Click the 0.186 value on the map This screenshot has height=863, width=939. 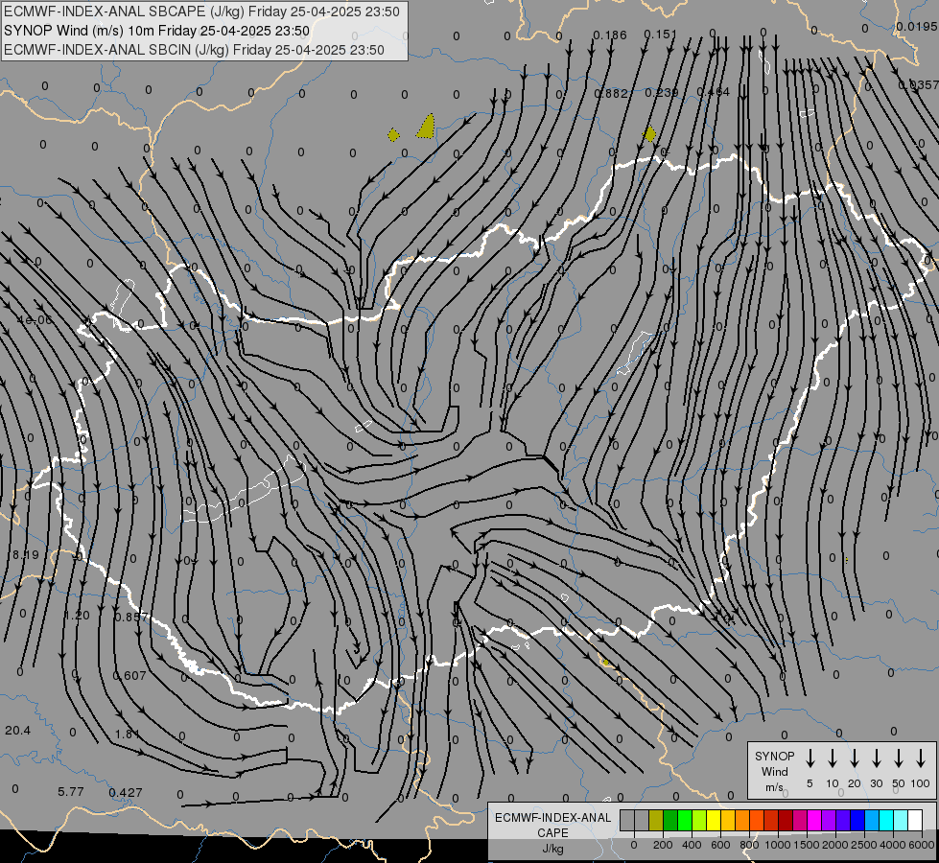tap(610, 35)
